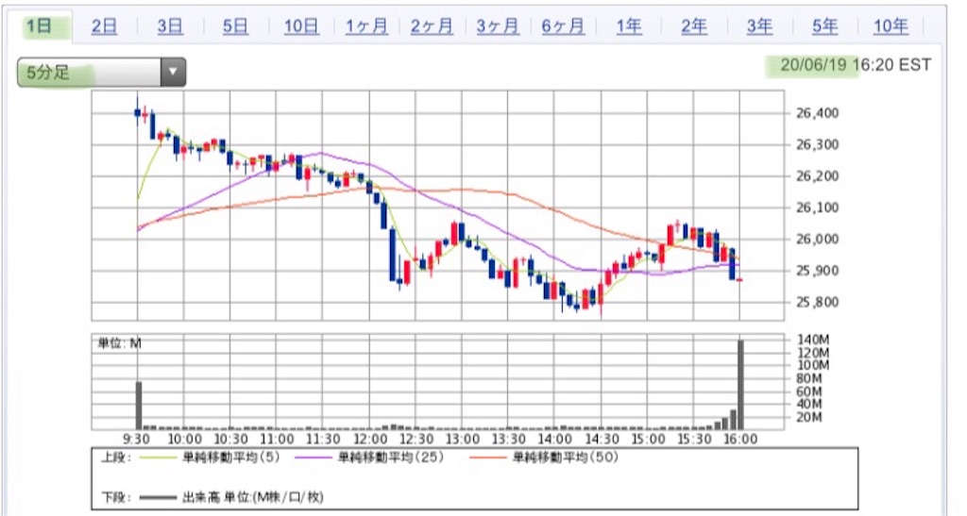Click the 26,400 price axis label
Image resolution: width=967 pixels, height=516 pixels.
[817, 113]
